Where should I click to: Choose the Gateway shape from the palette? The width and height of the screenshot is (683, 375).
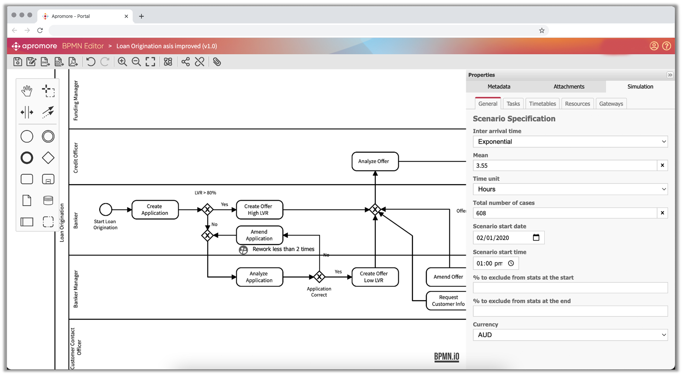click(x=48, y=158)
